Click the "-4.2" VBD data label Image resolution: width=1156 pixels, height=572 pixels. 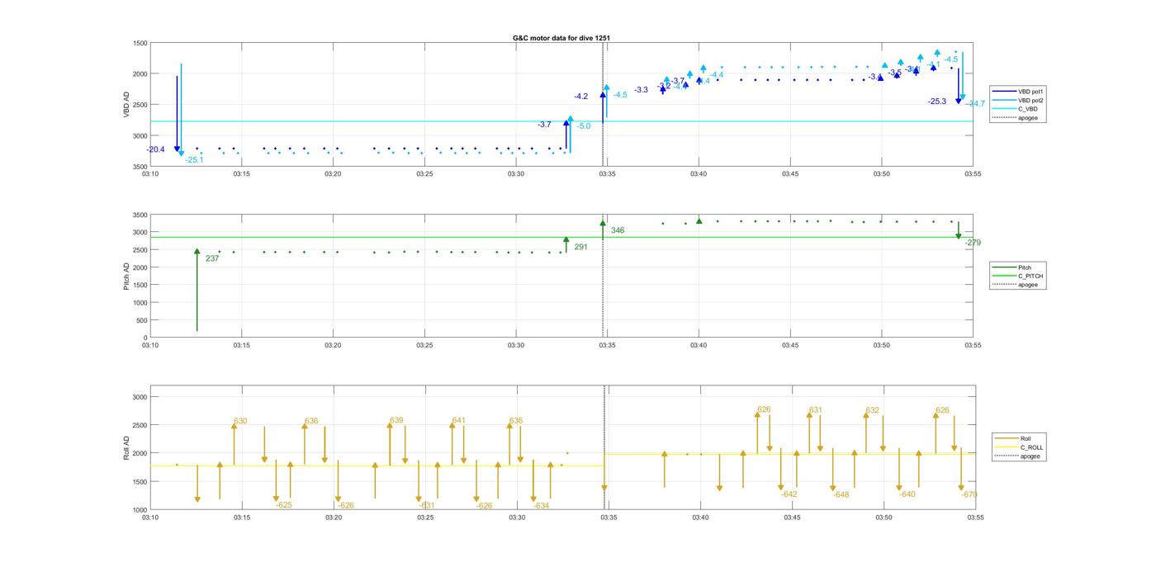[x=580, y=97]
